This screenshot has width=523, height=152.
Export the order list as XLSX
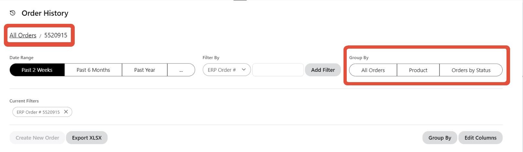tap(87, 138)
